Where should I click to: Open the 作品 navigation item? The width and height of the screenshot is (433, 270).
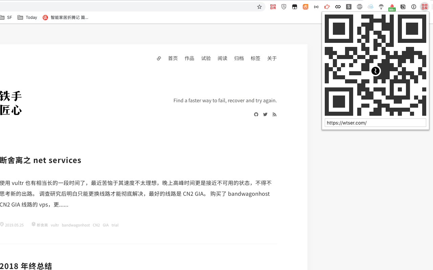[x=189, y=58]
